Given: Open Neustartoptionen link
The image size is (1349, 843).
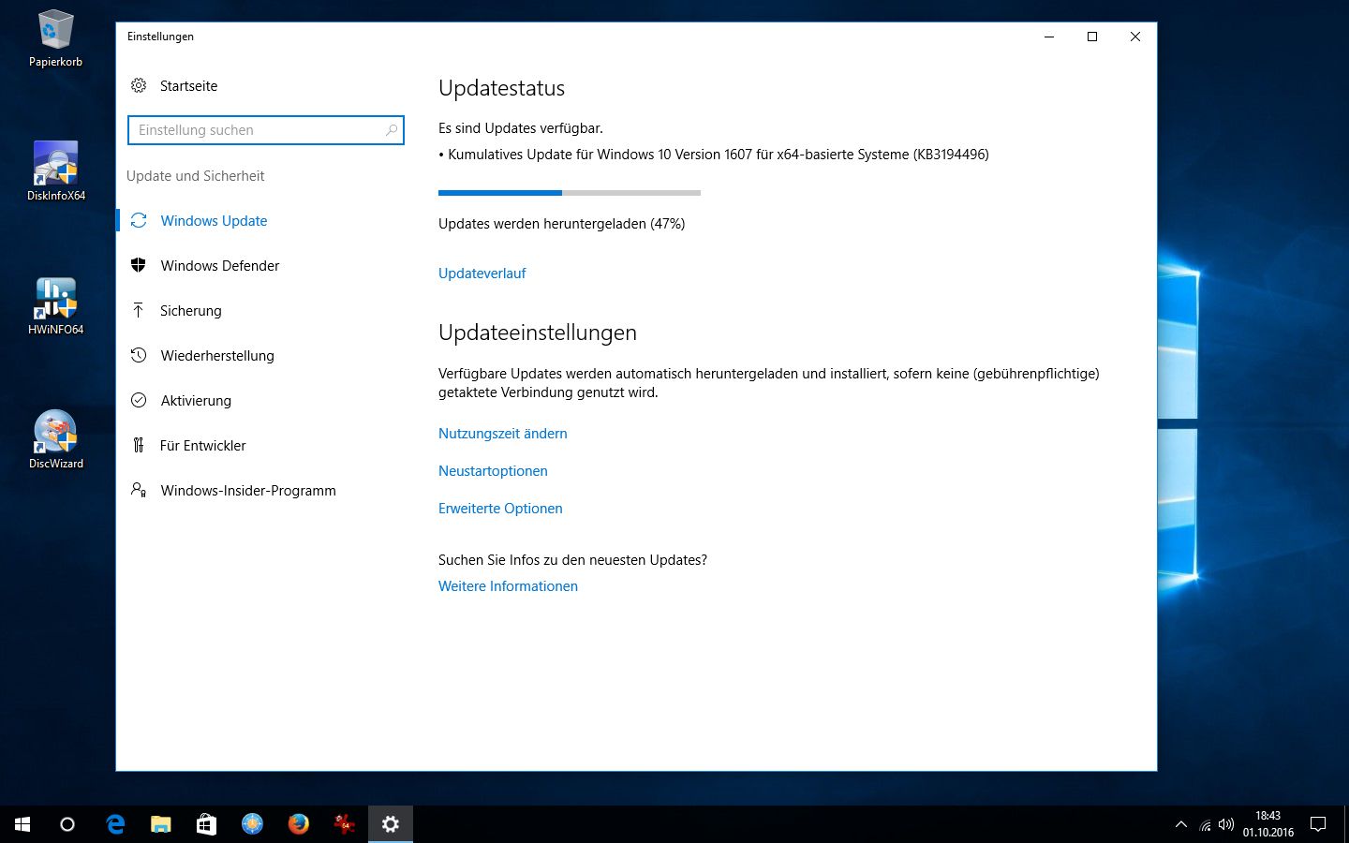Looking at the screenshot, I should (493, 471).
